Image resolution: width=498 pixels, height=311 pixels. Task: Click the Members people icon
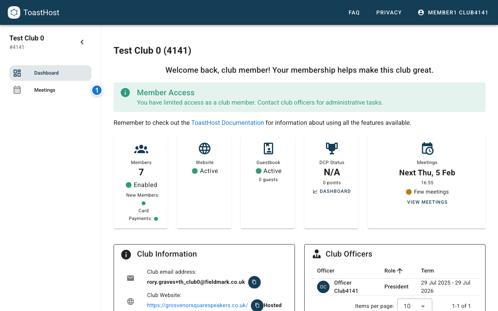(141, 149)
